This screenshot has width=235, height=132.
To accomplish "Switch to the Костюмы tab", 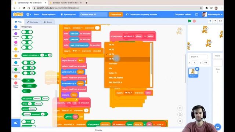I will pyautogui.click(x=33, y=22).
